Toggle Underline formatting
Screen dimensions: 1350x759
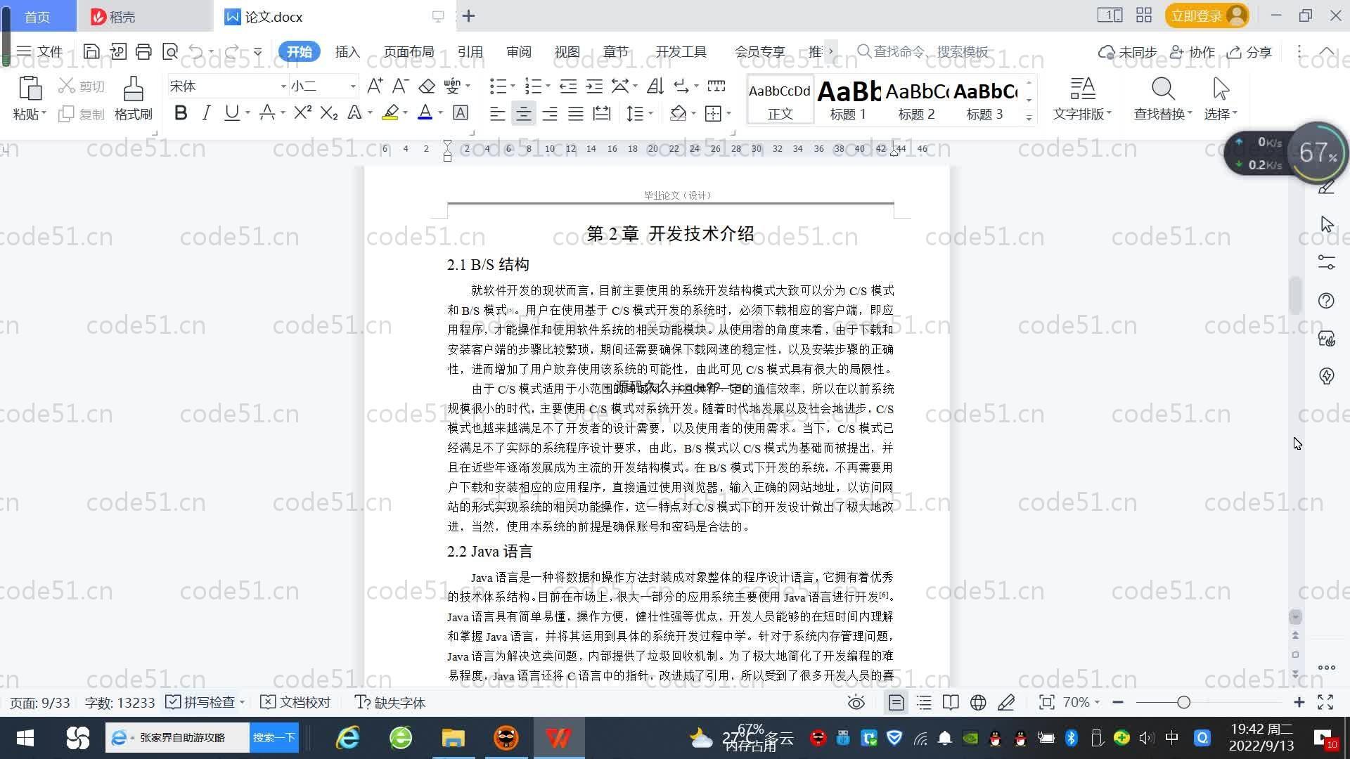pyautogui.click(x=231, y=112)
